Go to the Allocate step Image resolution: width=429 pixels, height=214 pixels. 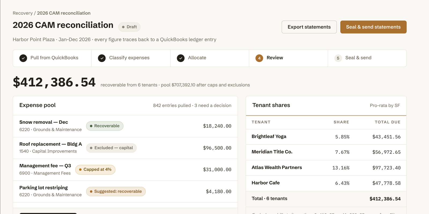[x=210, y=58]
